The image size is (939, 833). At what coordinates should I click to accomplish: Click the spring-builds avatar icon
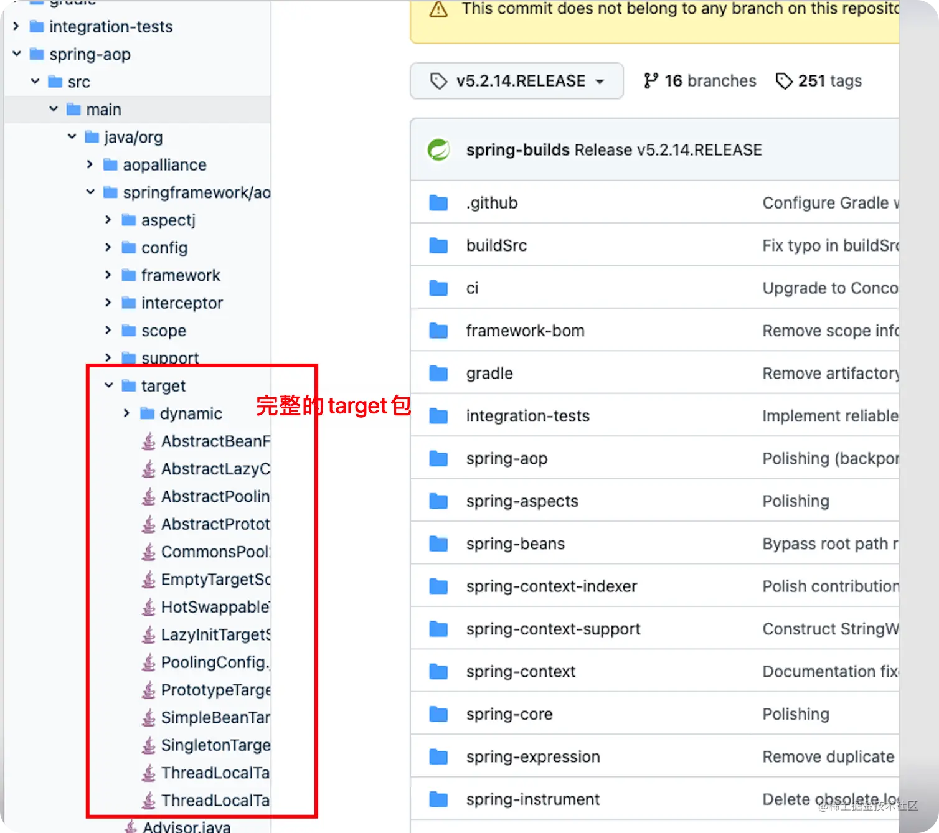coord(439,150)
